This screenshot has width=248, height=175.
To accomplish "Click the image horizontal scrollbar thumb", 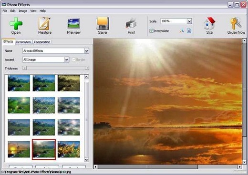I will tap(148, 167).
